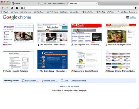Click Welcome to Google Chrome title
This screenshot has width=139, height=109.
pyautogui.click(x=86, y=71)
